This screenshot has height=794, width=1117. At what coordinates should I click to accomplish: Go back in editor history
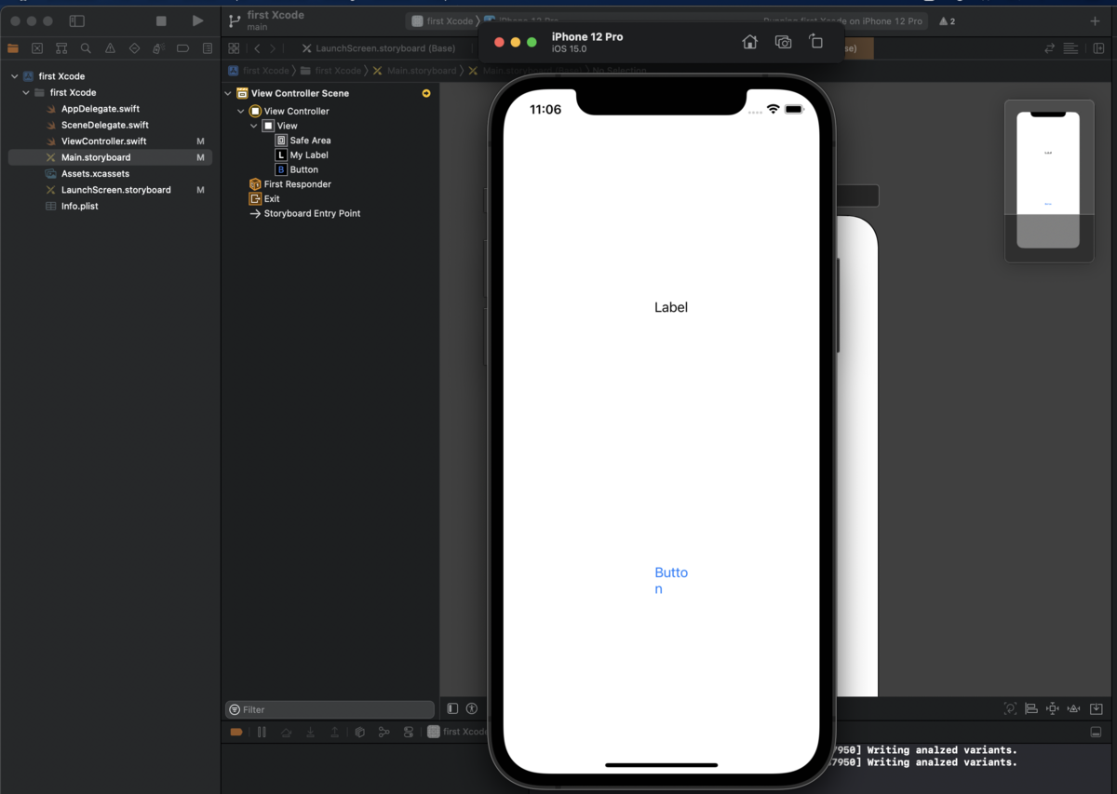pyautogui.click(x=256, y=48)
